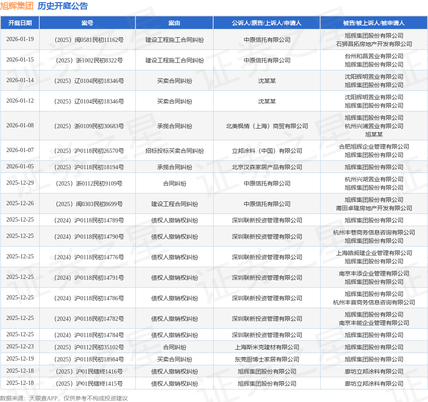Click the date 2026-01-15
The image size is (428, 402).
point(20,59)
